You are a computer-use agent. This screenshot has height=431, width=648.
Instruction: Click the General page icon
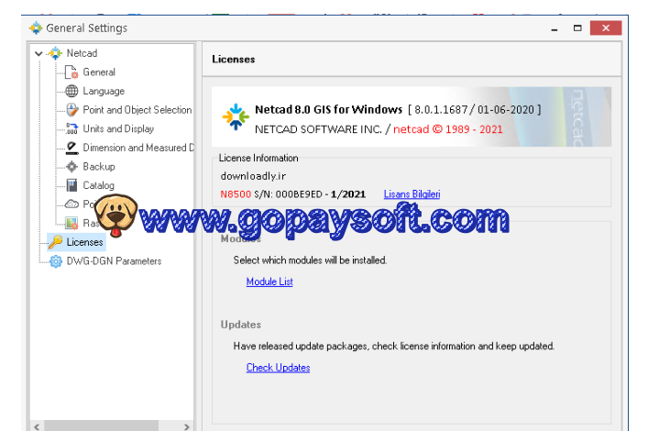[x=71, y=72]
